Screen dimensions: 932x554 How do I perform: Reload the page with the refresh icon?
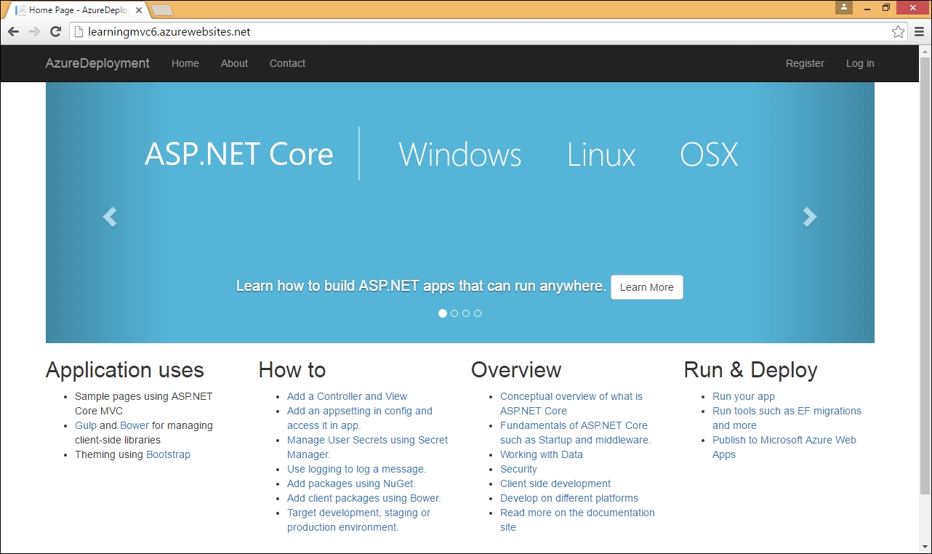(55, 32)
